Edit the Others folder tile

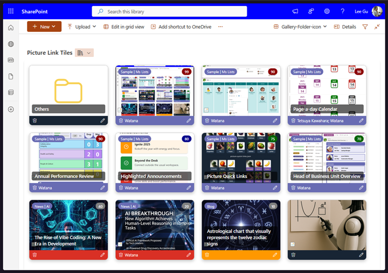[102, 121]
